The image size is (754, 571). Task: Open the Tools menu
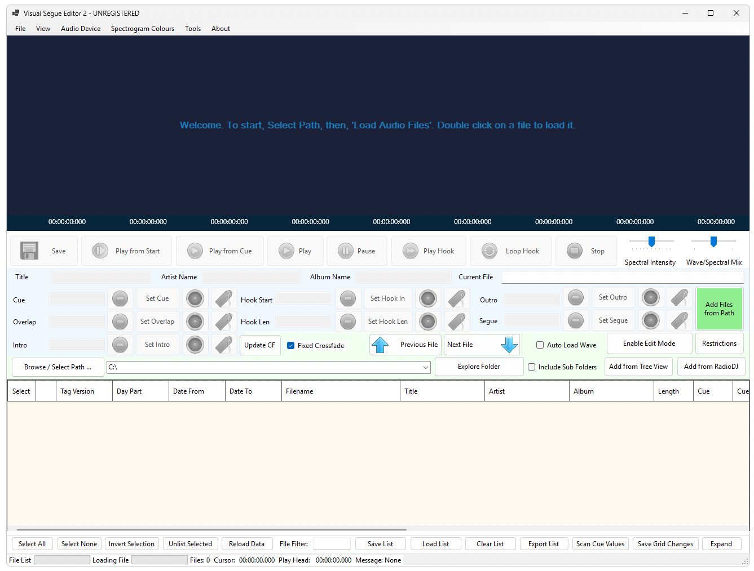(x=193, y=29)
